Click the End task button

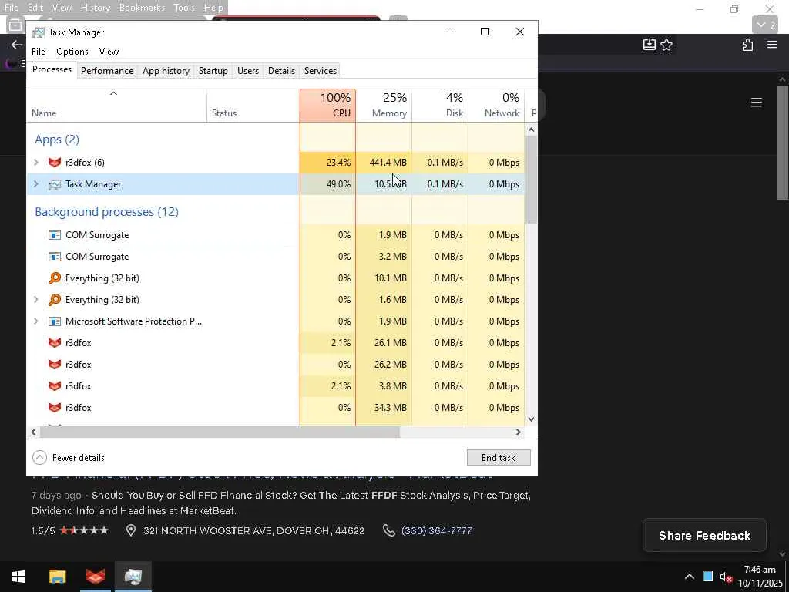tap(499, 458)
